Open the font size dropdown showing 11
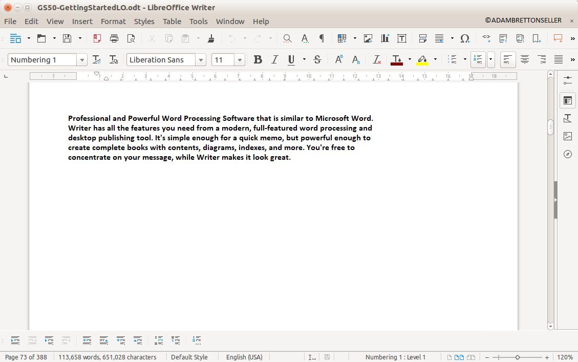Viewport: 578px width, 362px height. point(240,60)
